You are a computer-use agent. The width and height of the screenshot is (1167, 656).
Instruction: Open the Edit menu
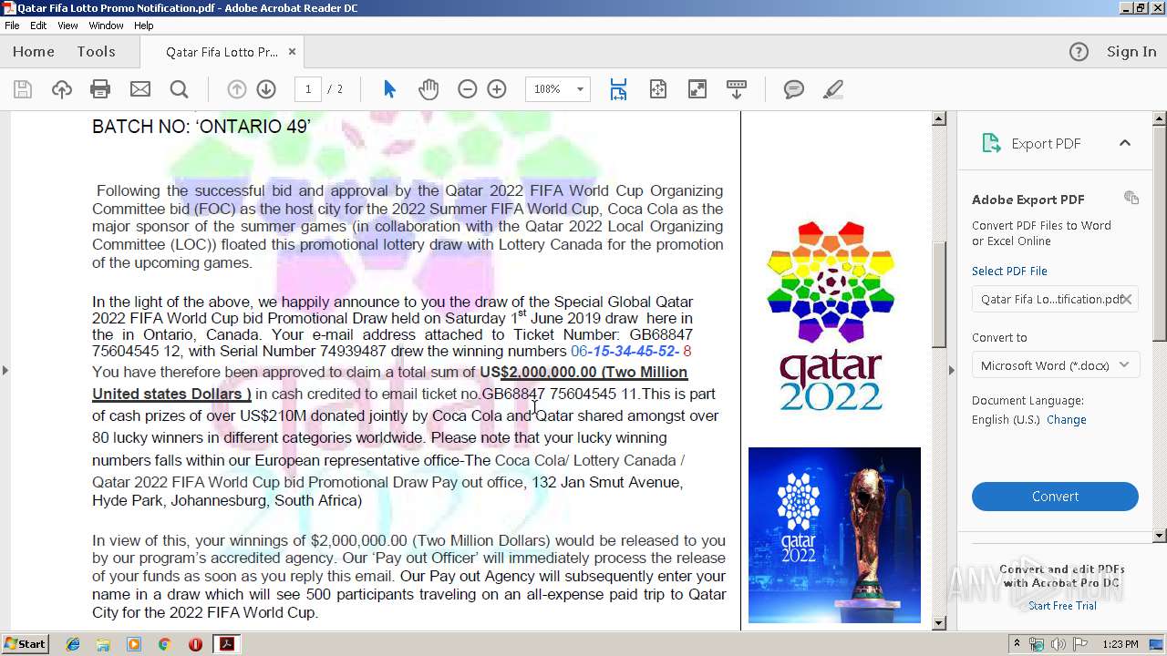coord(38,26)
